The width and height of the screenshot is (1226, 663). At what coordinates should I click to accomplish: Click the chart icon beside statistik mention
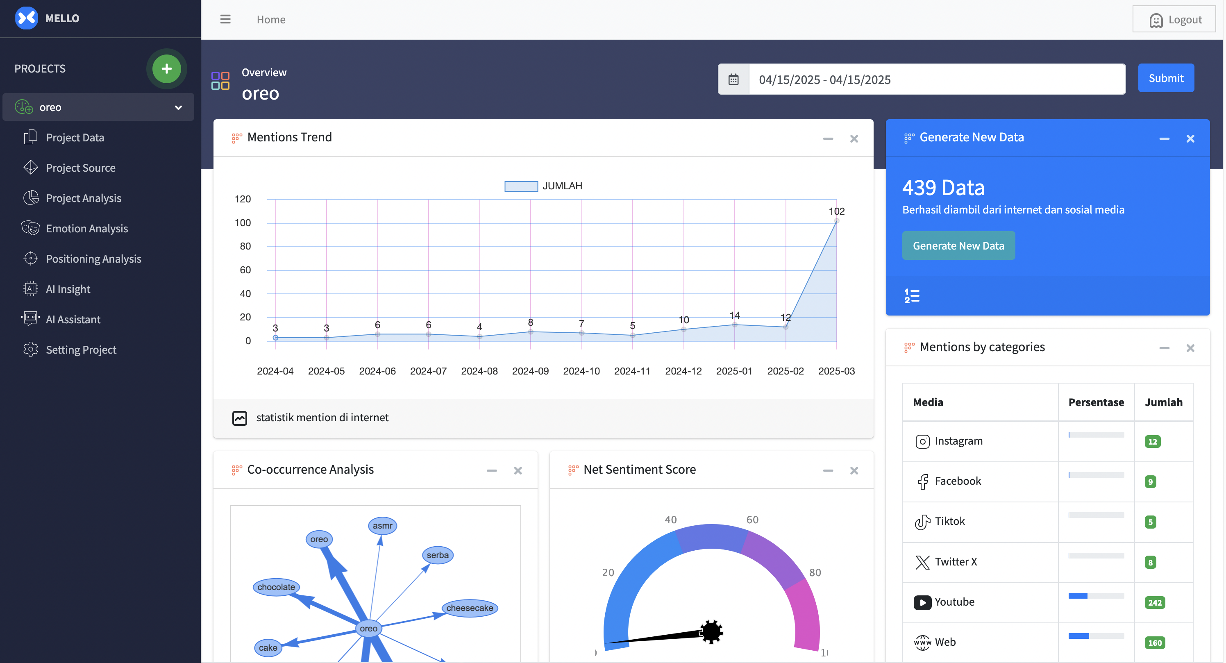(239, 418)
